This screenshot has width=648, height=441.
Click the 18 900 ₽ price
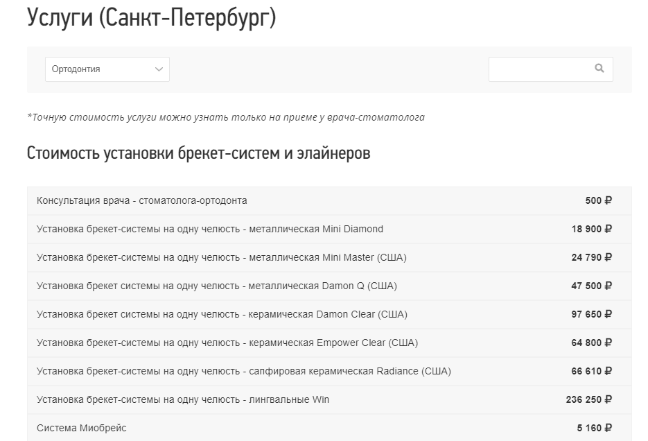pyautogui.click(x=591, y=229)
